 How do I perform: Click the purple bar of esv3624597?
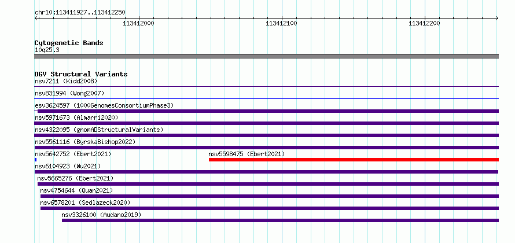coord(268,111)
